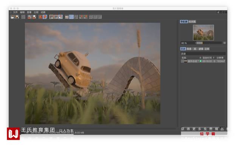This screenshot has width=242, height=145.
Task: Click the 分辨率 column header
Action: (x=220, y=58)
